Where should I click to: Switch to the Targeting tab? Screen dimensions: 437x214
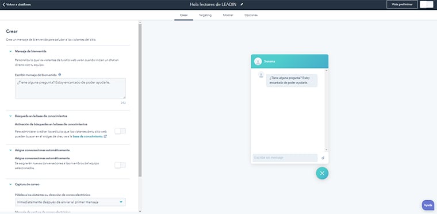coord(205,16)
